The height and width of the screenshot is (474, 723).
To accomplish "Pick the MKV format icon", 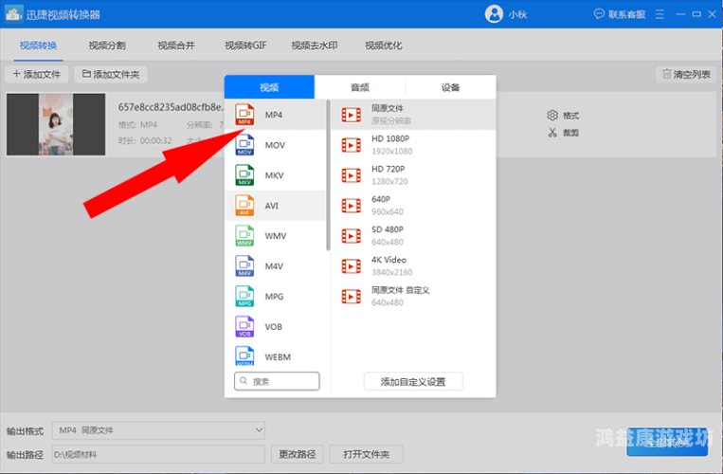I will tap(244, 175).
